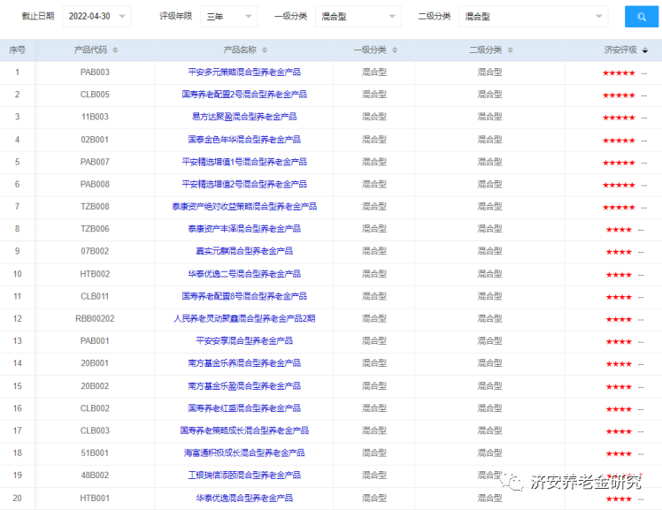Sort by 产品代码 column arrows
This screenshot has height=510, width=662.
(x=115, y=50)
